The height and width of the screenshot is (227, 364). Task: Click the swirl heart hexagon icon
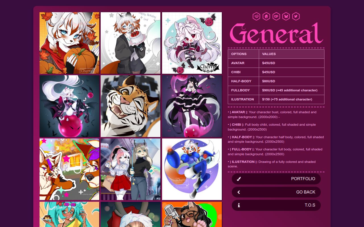[x=257, y=16]
